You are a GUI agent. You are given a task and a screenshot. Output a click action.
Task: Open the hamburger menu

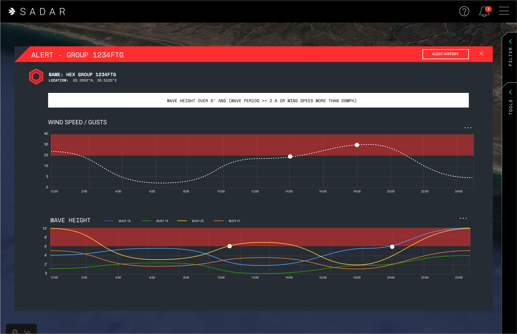tap(504, 11)
